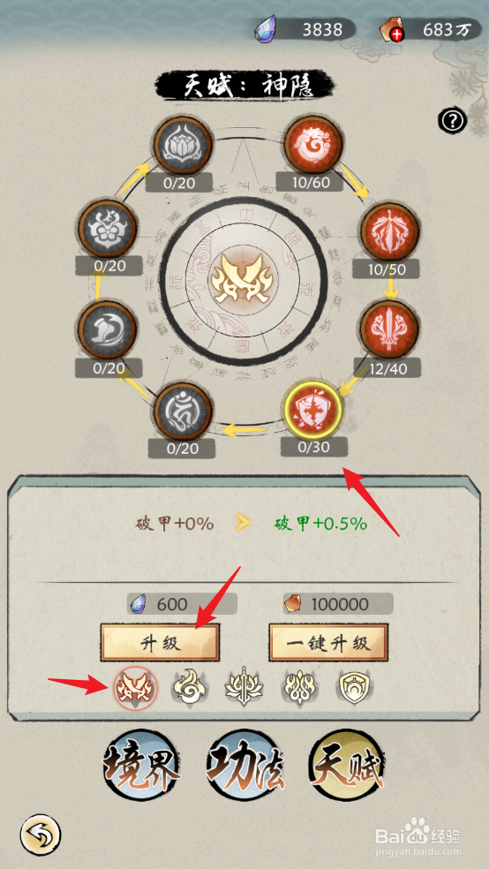Viewport: 489px width, 869px height.
Task: Select the red node showing 10/50
Action: tap(389, 233)
